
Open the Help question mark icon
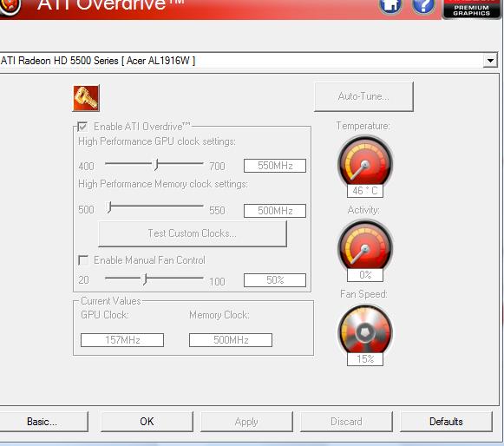(x=423, y=5)
